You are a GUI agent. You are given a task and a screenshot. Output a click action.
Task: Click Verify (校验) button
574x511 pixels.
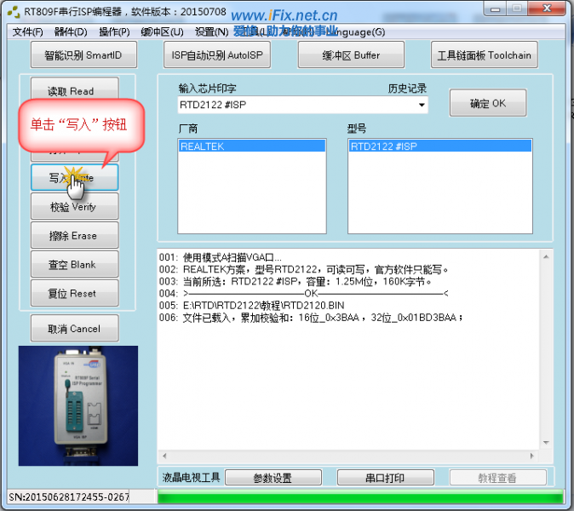(74, 207)
